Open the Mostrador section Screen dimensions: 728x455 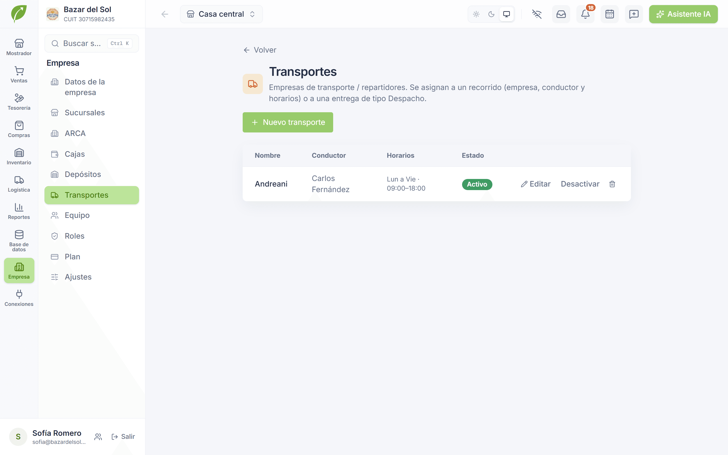[x=19, y=47]
